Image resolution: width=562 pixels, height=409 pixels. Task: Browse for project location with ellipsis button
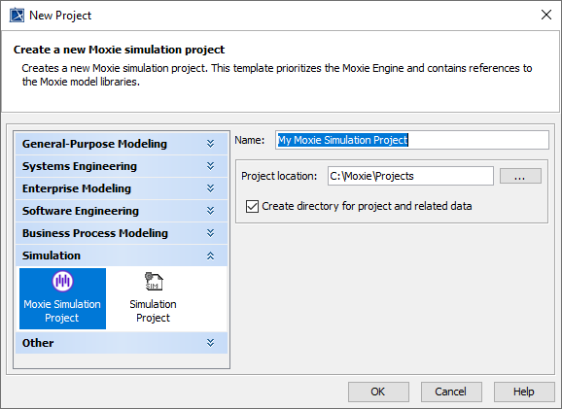coord(520,176)
